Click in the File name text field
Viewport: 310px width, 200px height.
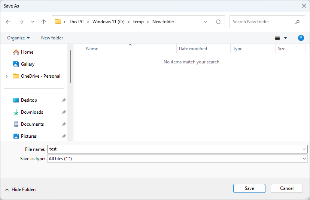(174, 149)
